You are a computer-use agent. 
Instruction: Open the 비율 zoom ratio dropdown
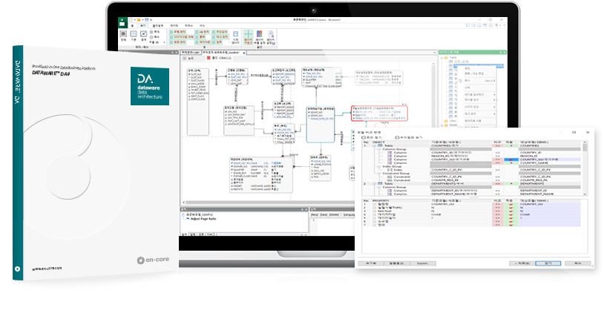point(165,42)
